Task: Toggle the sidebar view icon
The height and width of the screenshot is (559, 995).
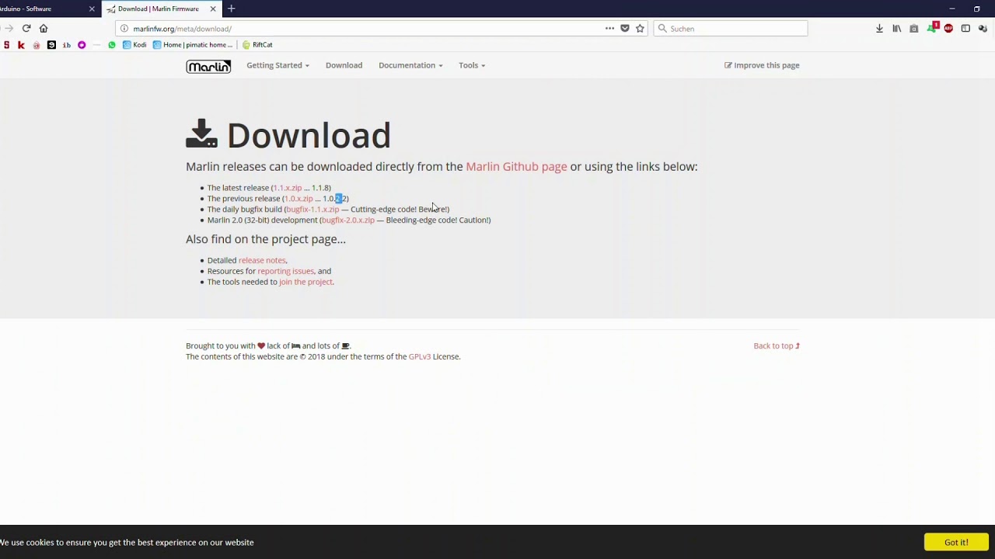Action: click(x=965, y=29)
